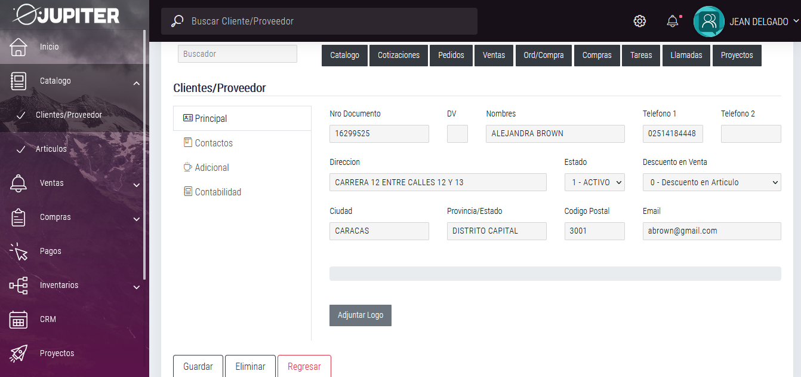Open Proyectos in sidebar
Image resolution: width=801 pixels, height=377 pixels.
click(57, 353)
